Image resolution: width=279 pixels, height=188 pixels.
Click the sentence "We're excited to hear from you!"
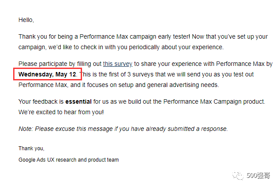(61, 112)
